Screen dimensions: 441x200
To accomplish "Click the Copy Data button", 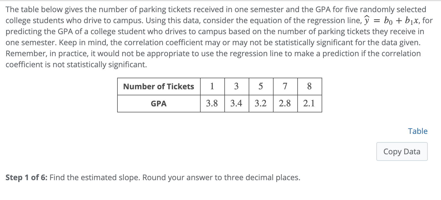I will pos(402,152).
